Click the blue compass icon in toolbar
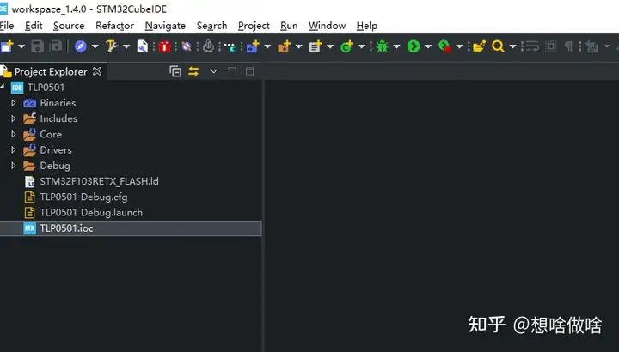The width and height of the screenshot is (619, 352). pos(81,46)
